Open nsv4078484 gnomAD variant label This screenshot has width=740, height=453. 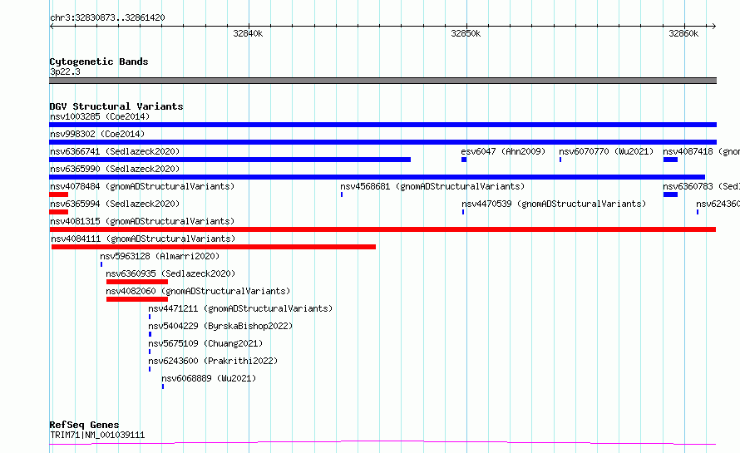pos(142,186)
